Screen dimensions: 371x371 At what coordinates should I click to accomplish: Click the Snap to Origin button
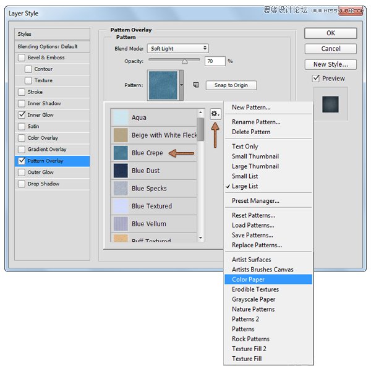[x=231, y=85]
